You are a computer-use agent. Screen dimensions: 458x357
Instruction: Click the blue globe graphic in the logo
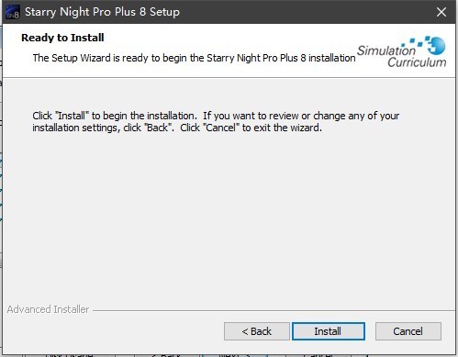pyautogui.click(x=438, y=46)
